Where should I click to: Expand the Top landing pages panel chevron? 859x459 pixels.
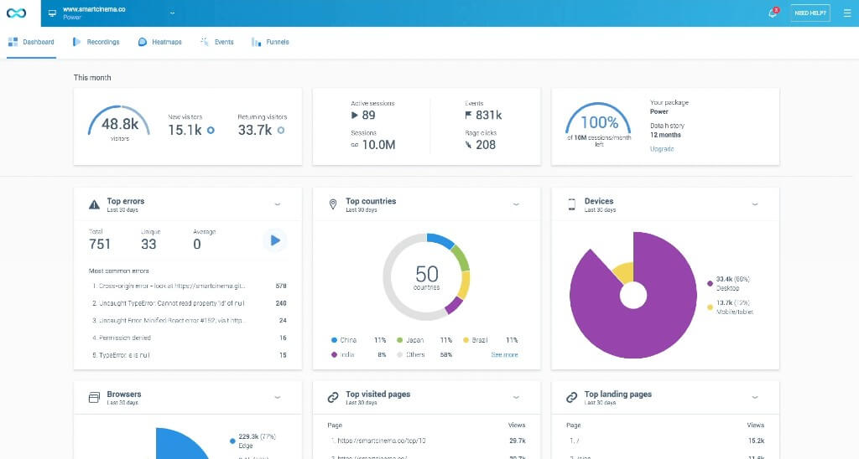click(x=755, y=398)
